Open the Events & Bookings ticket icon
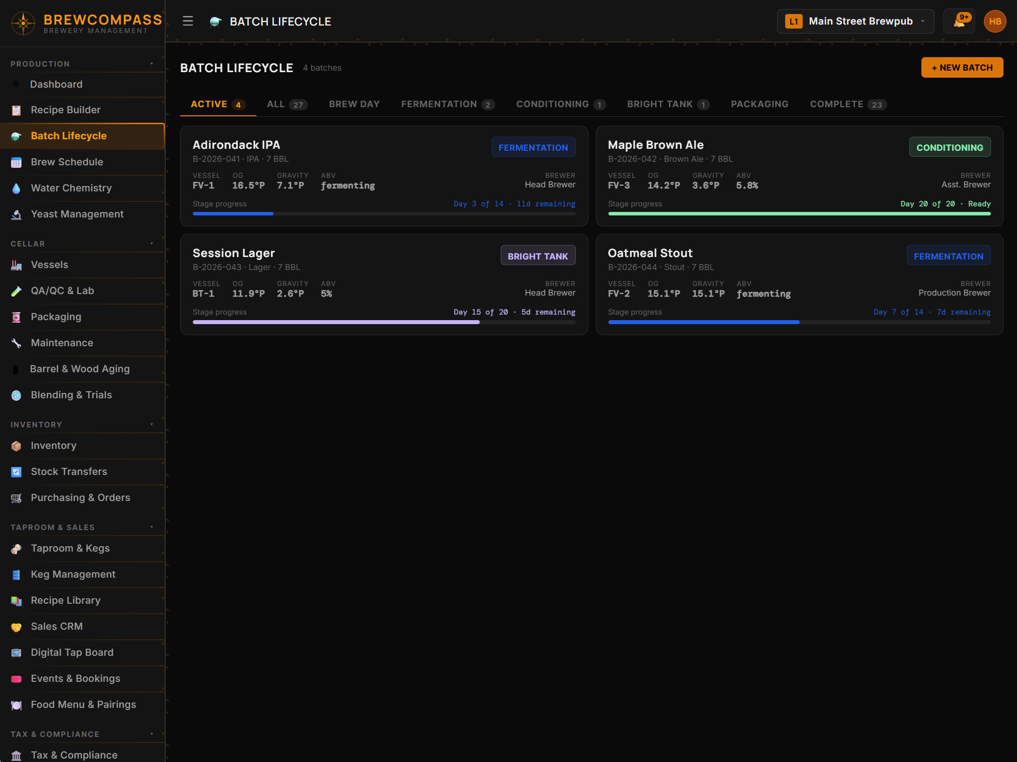 pyautogui.click(x=16, y=679)
